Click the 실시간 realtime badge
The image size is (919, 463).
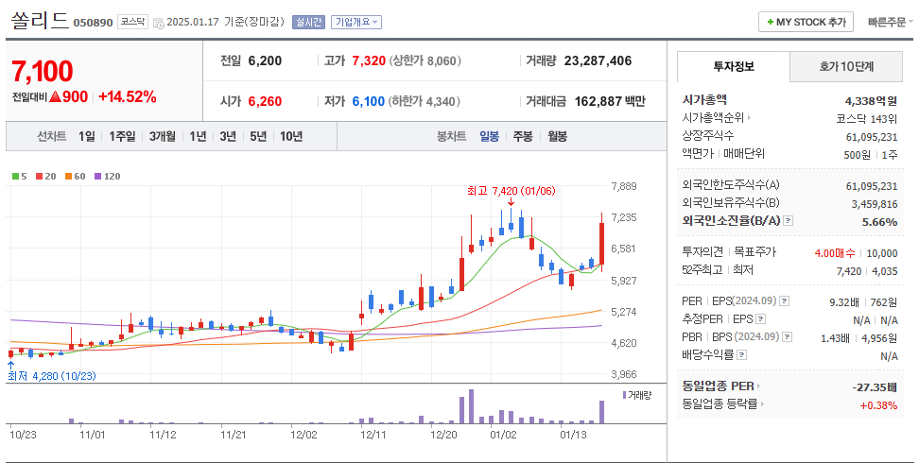click(308, 22)
